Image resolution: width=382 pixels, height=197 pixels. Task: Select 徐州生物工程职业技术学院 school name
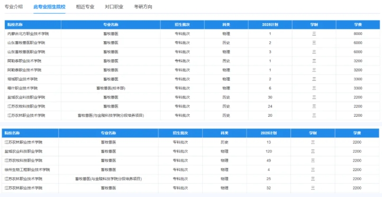28,170
